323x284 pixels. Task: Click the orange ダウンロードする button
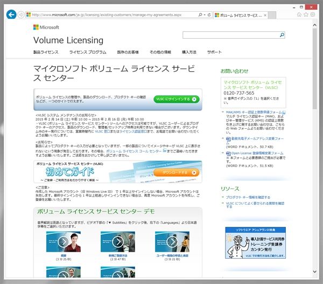click(x=177, y=172)
